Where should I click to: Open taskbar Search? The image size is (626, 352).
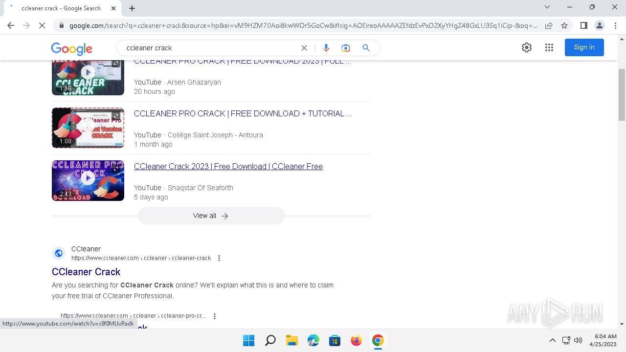[x=270, y=340]
